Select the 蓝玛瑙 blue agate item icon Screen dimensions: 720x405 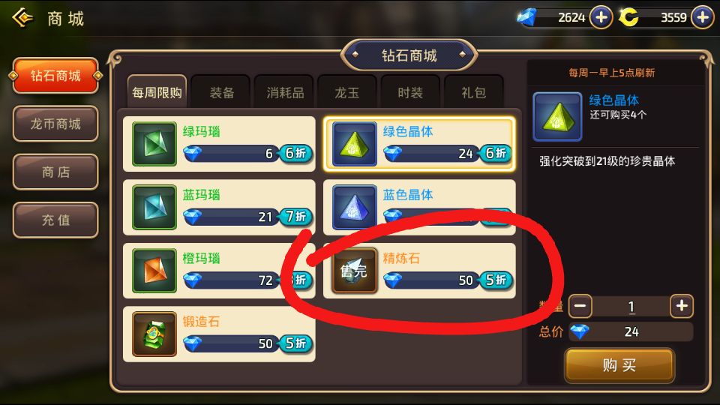154,207
